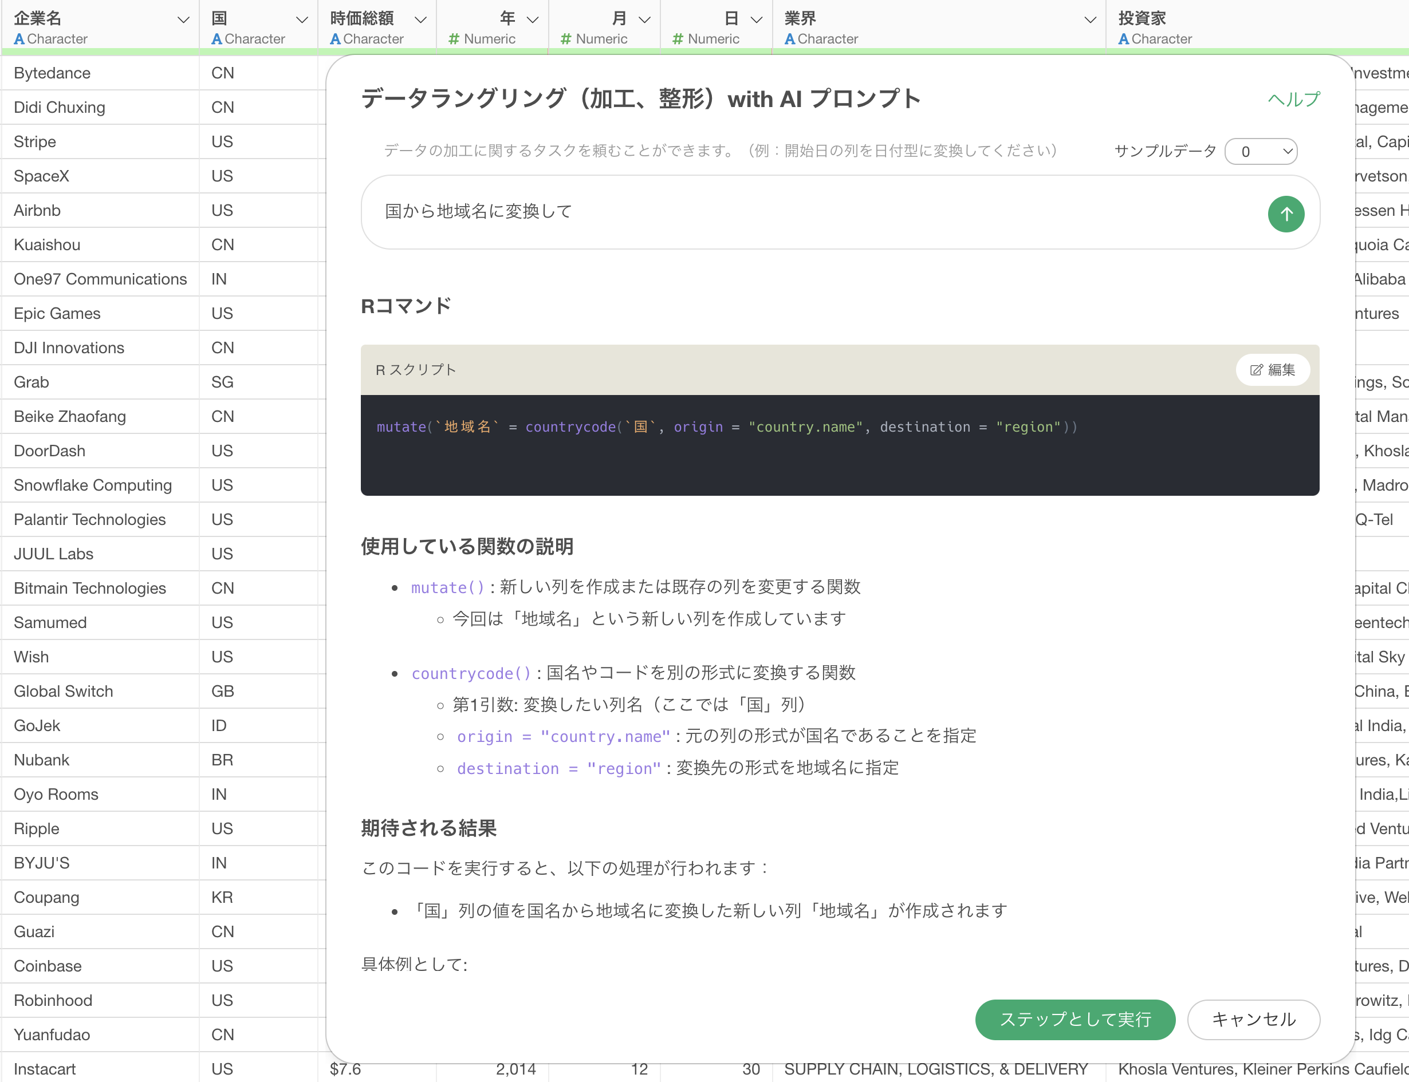Click the Numeric type icon under 日
Screen dimensions: 1409x1082
pos(678,40)
